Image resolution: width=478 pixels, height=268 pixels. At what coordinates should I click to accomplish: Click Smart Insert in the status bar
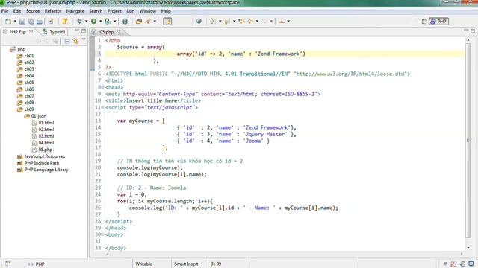tap(186, 264)
